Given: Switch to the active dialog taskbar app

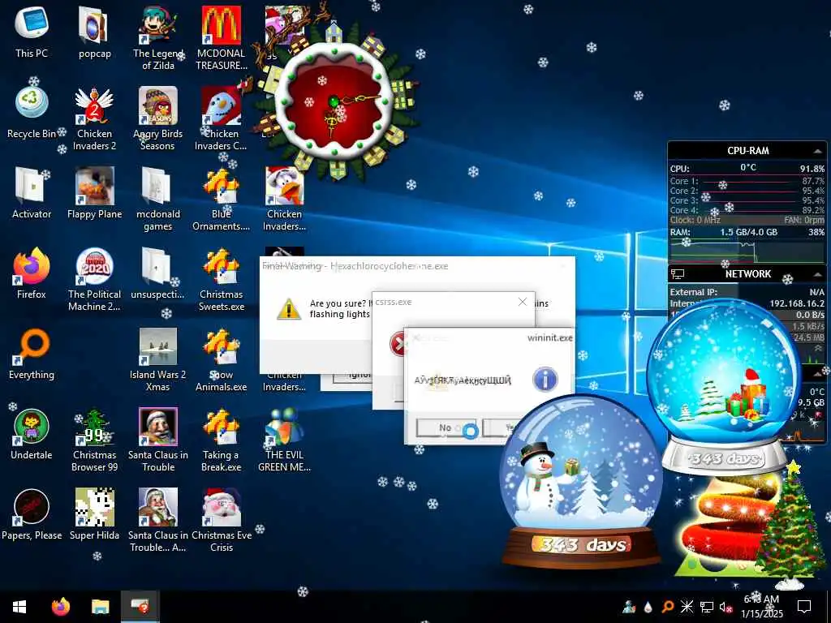Looking at the screenshot, I should click(x=140, y=607).
